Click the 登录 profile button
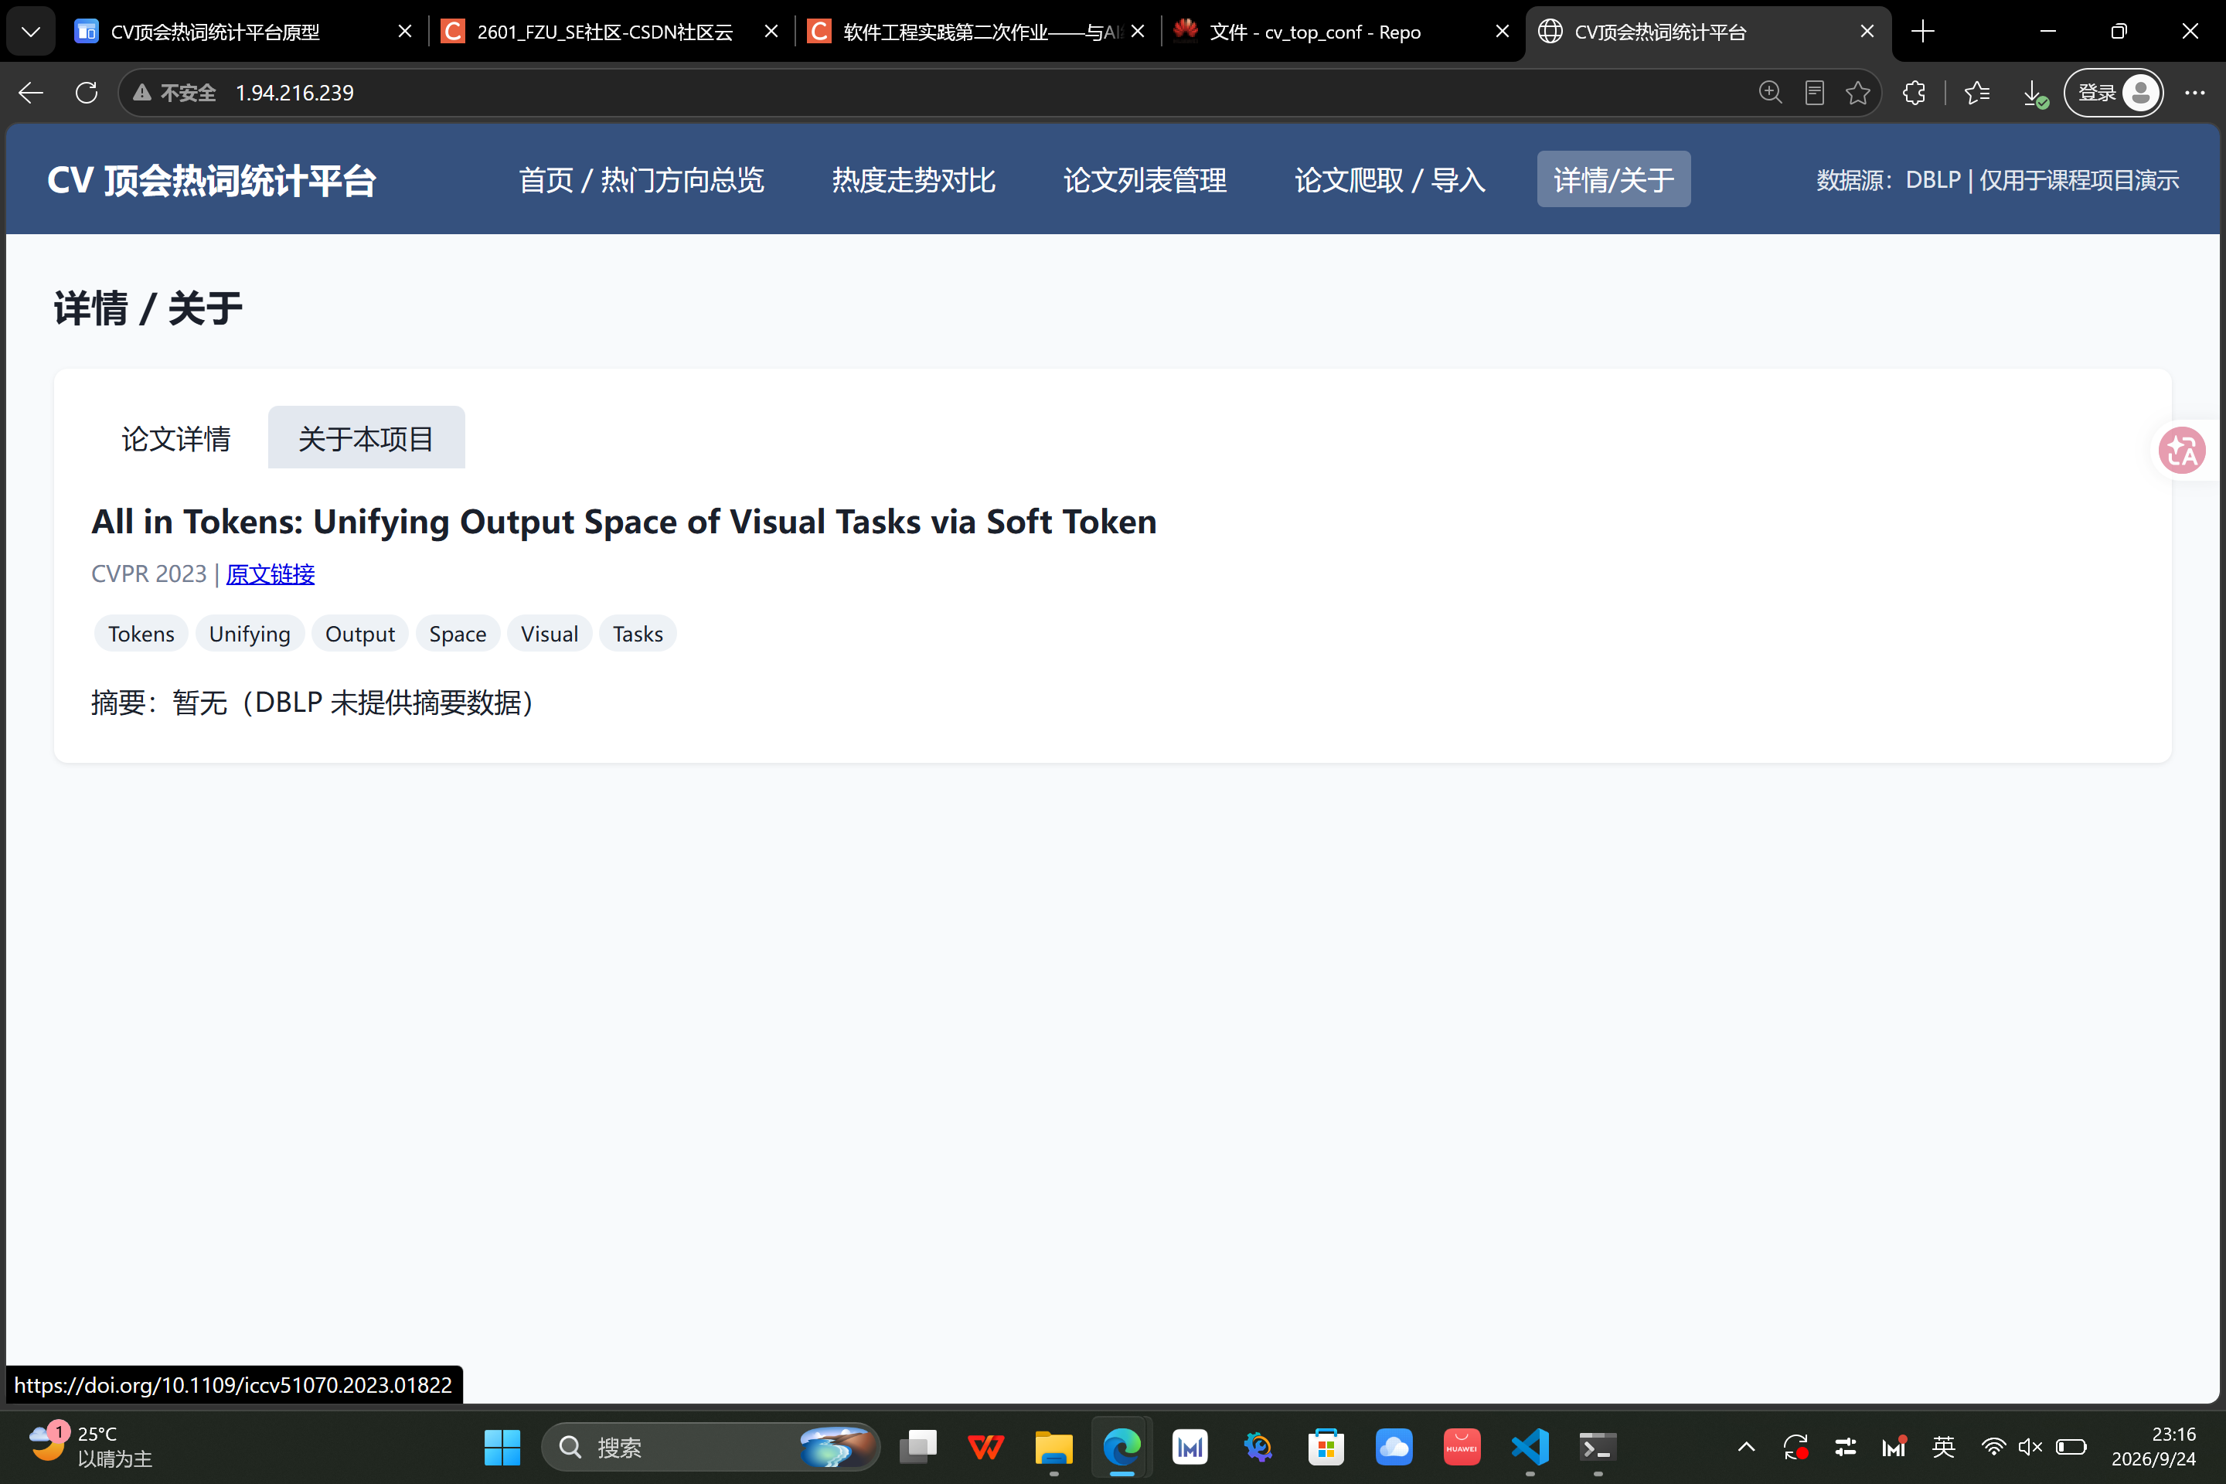 coord(2113,93)
